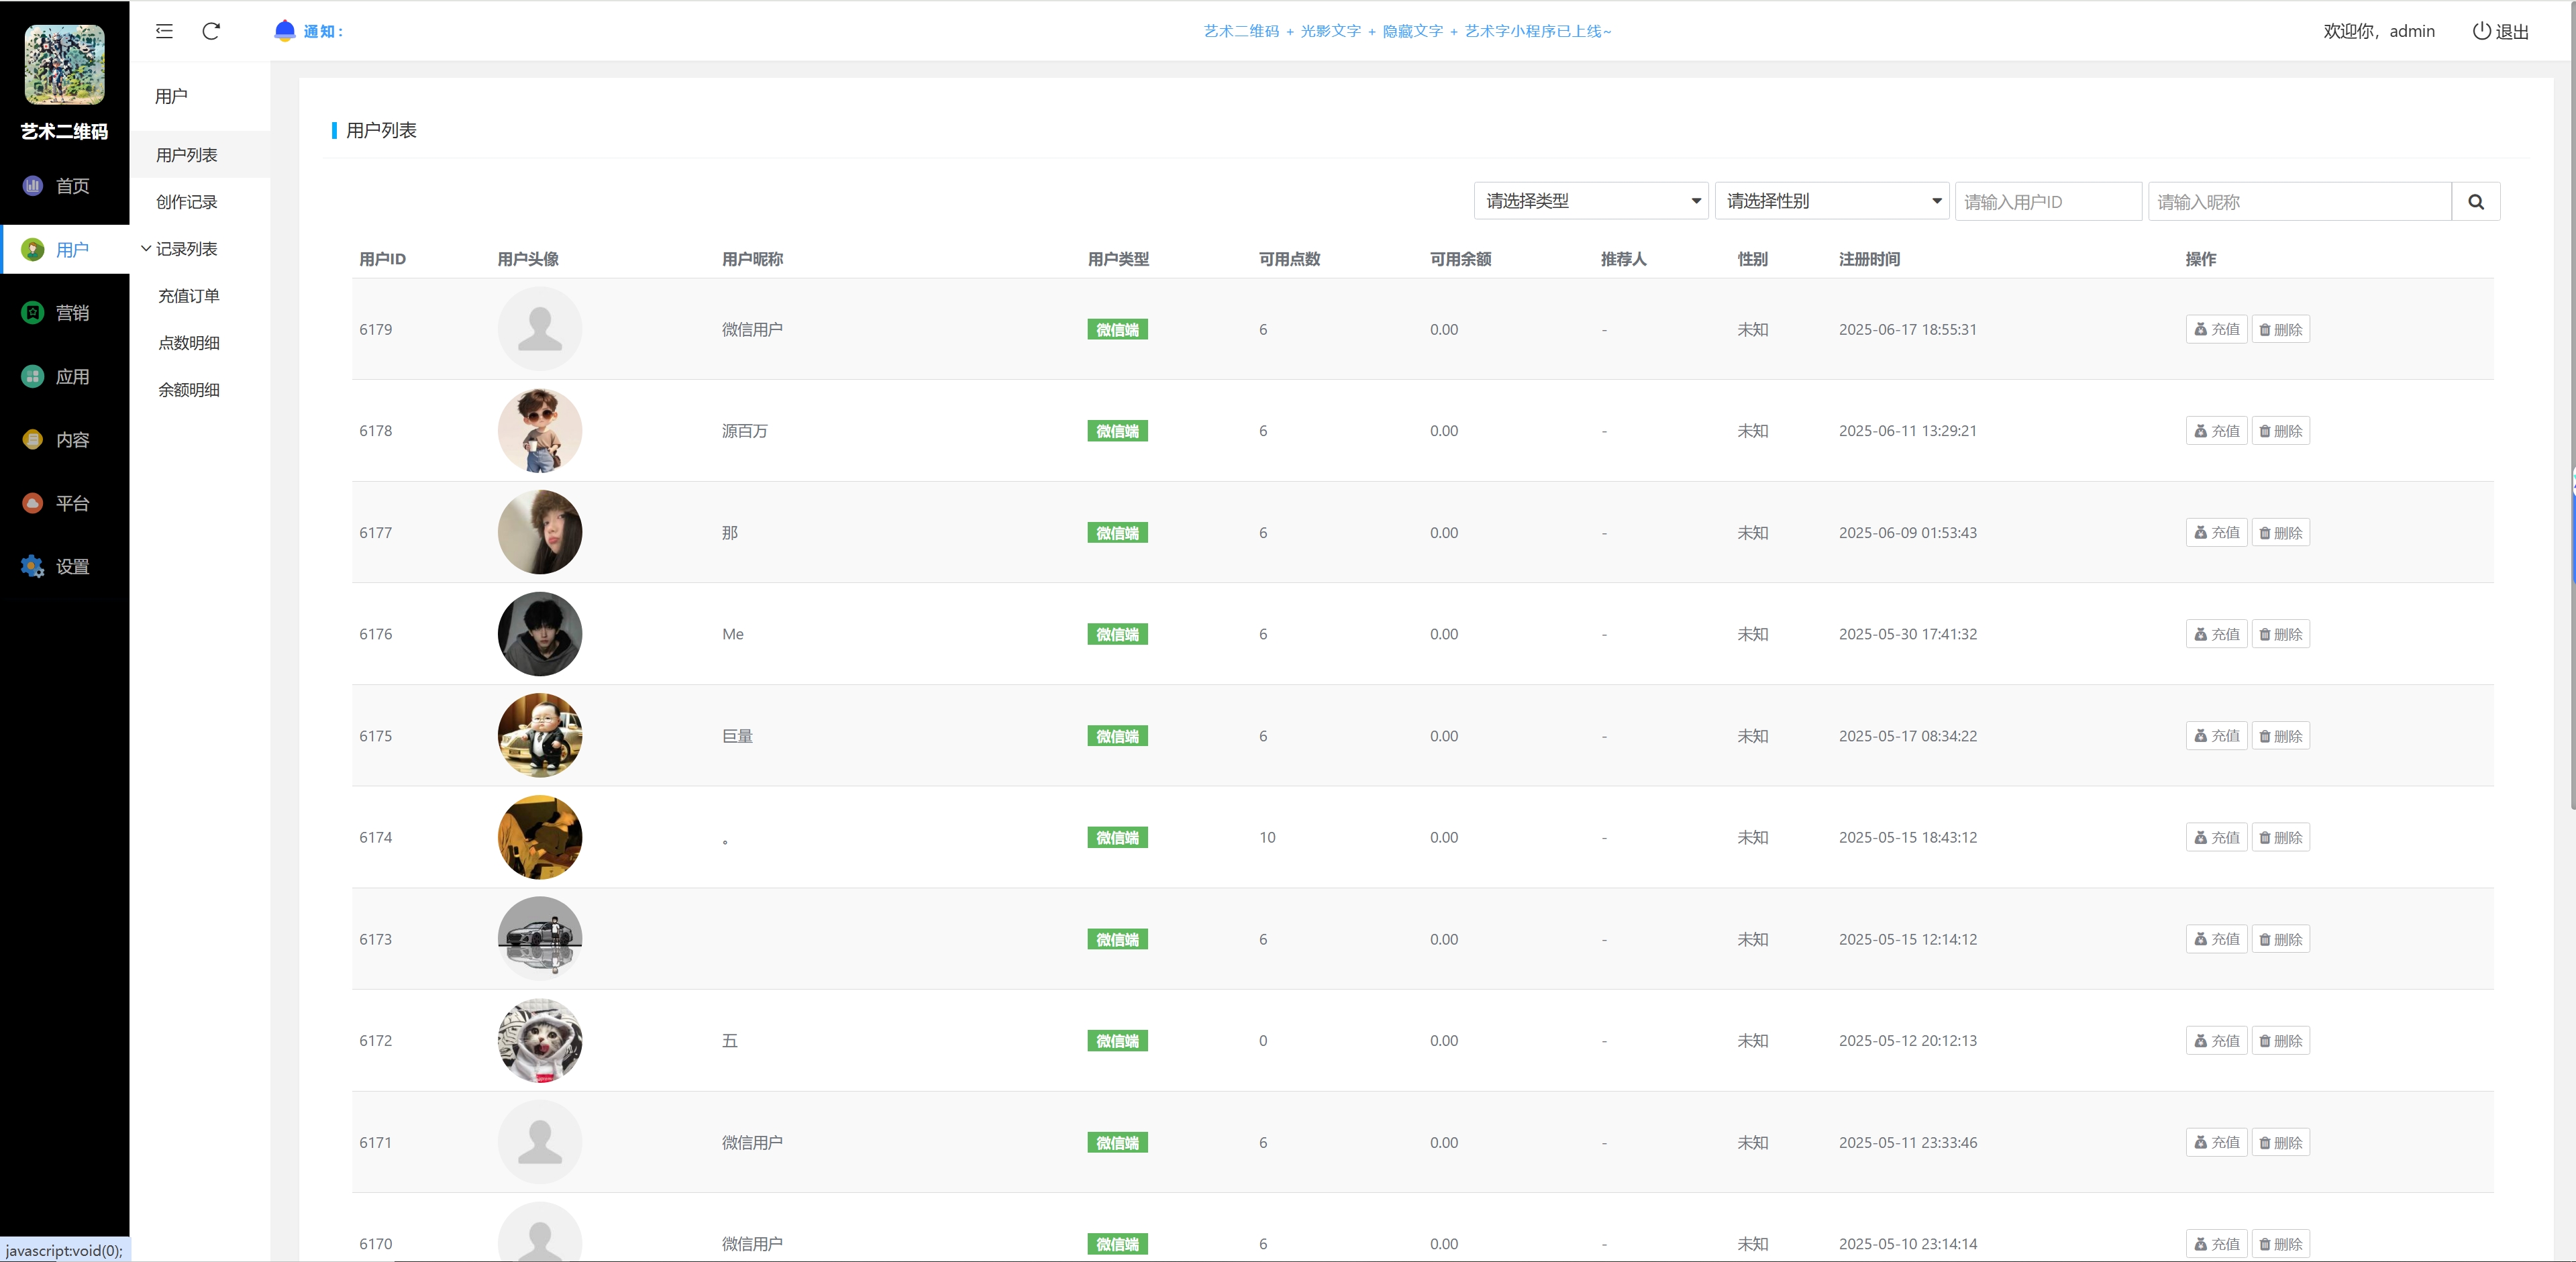This screenshot has height=1262, width=2576.
Task: Select 创作记录 in the submenu
Action: pyautogui.click(x=186, y=202)
